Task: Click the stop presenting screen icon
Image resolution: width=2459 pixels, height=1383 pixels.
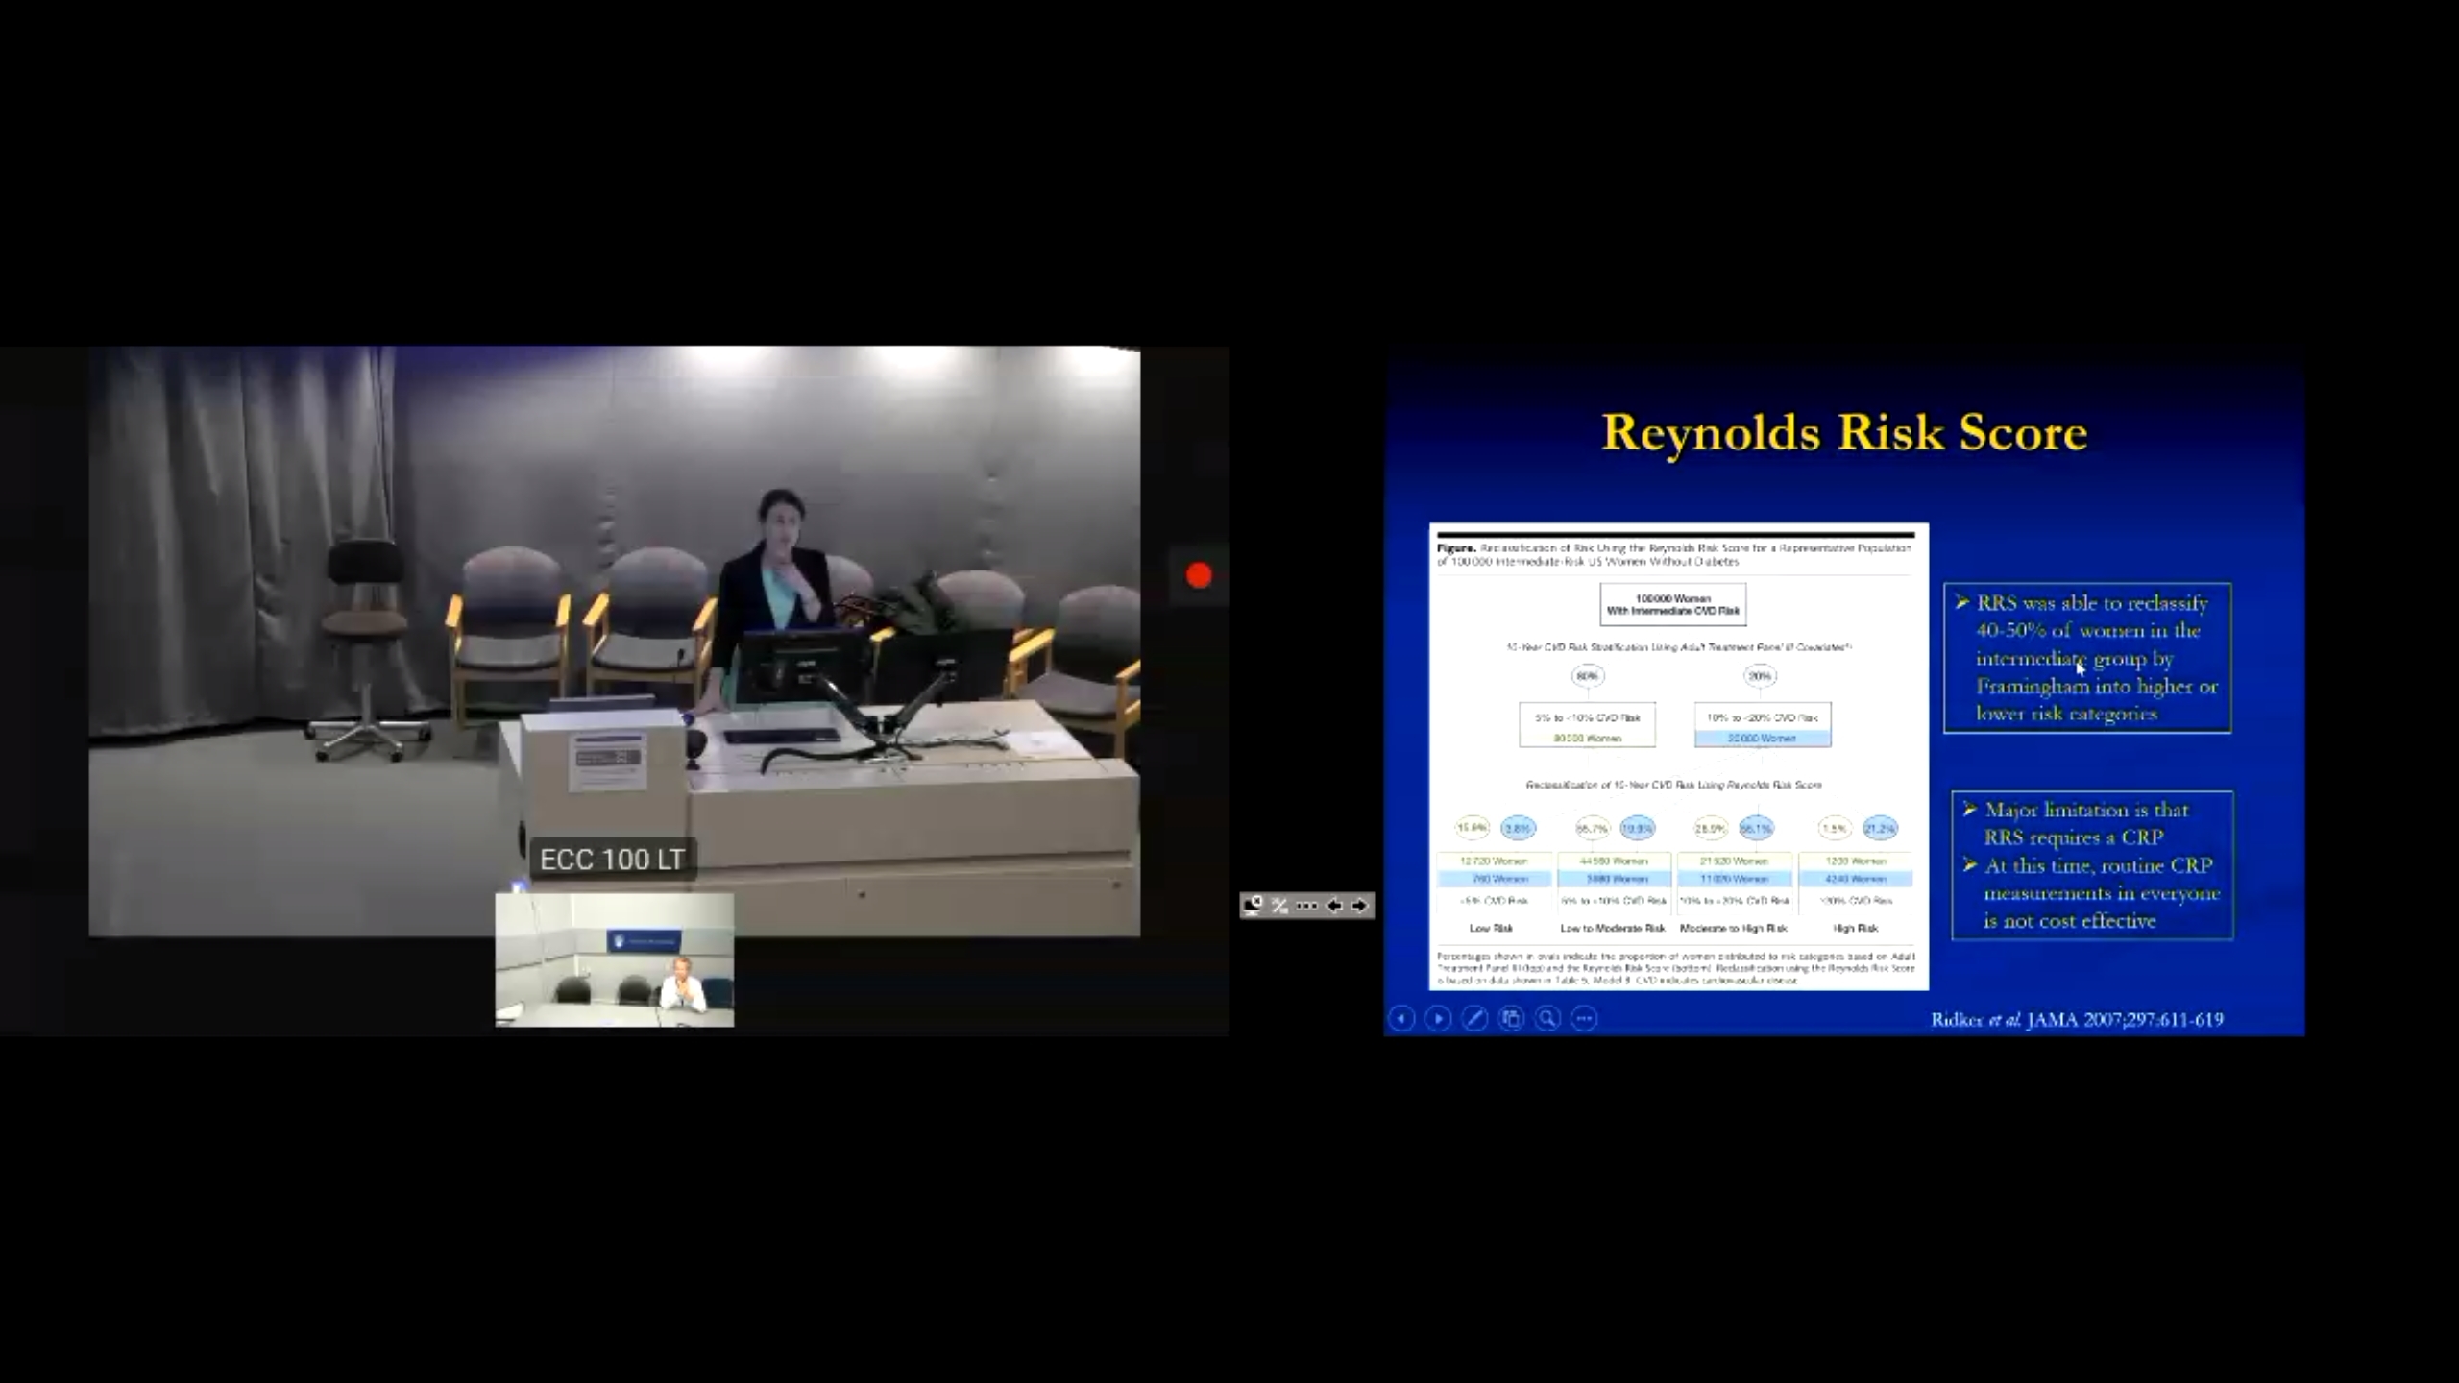Action: 1253,906
